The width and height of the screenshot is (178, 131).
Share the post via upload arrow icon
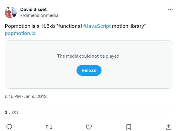coord(168,127)
